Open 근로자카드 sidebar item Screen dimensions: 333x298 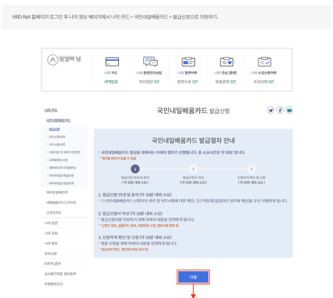[x=54, y=213]
